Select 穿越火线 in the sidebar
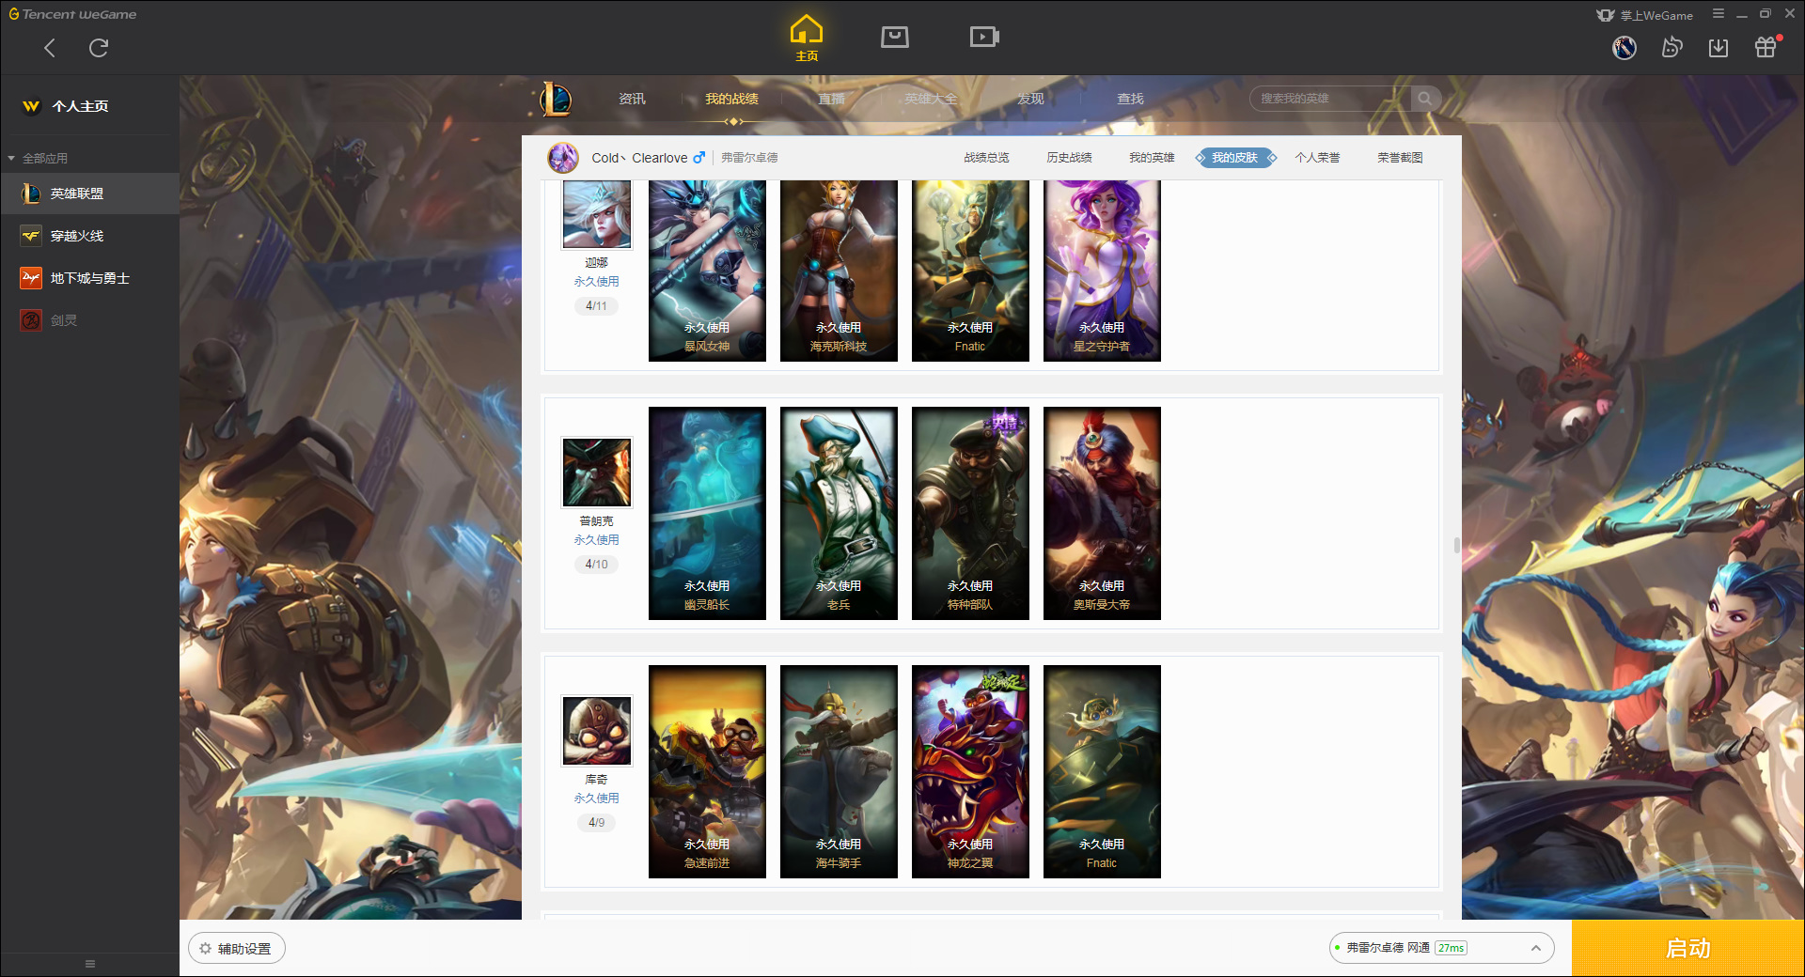The width and height of the screenshot is (1805, 977). click(x=89, y=236)
